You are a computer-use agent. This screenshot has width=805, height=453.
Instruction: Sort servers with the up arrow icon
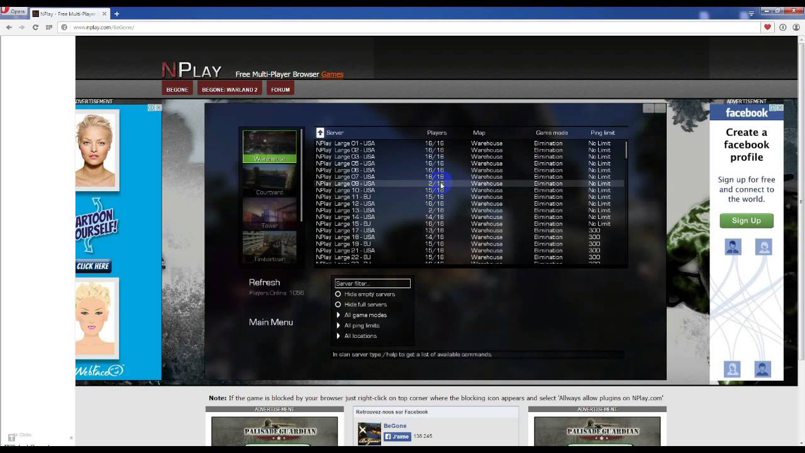[x=320, y=133]
